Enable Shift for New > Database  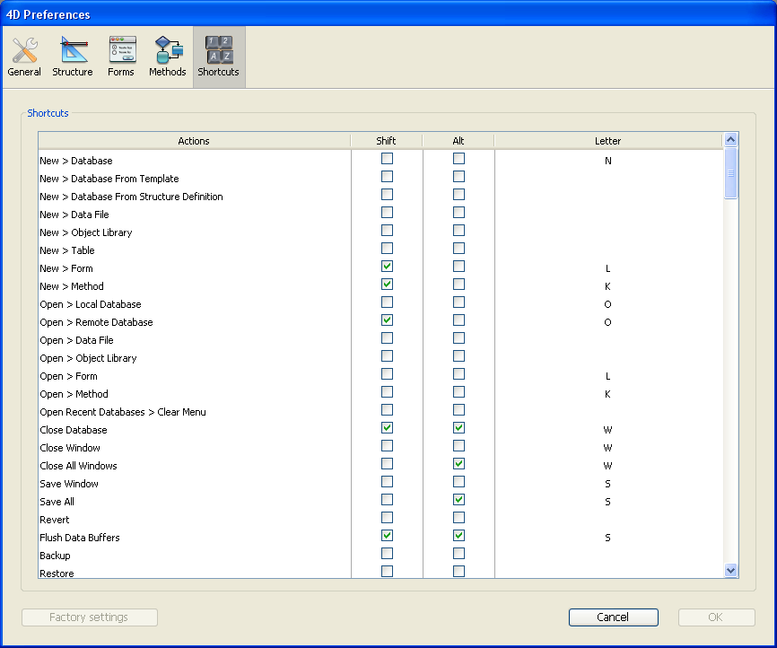(x=387, y=159)
